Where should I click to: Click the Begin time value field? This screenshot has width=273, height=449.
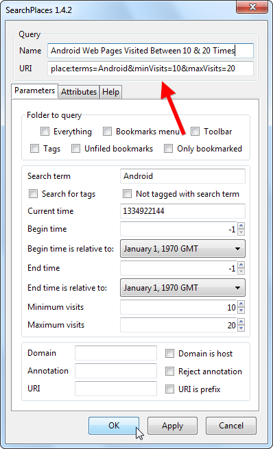pyautogui.click(x=178, y=229)
